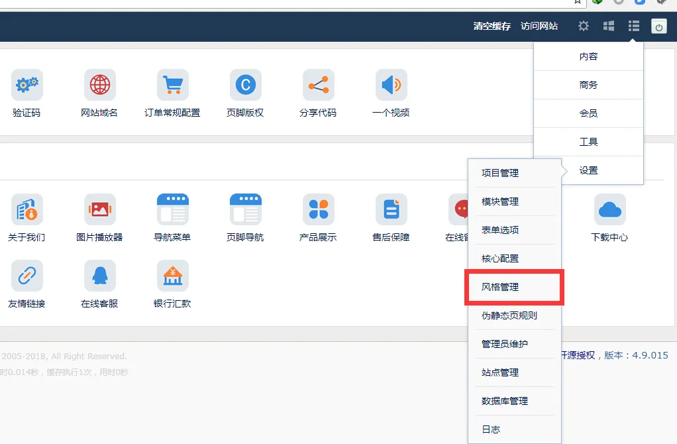Viewport: 677px width, 444px height.
Task: Choose 数据库管理 in the submenu
Action: click(x=505, y=401)
